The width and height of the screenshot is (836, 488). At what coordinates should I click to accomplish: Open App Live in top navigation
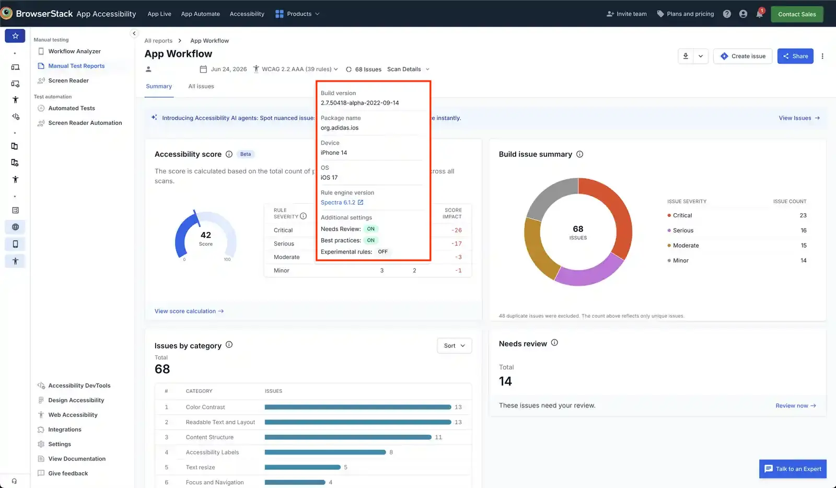pyautogui.click(x=159, y=14)
